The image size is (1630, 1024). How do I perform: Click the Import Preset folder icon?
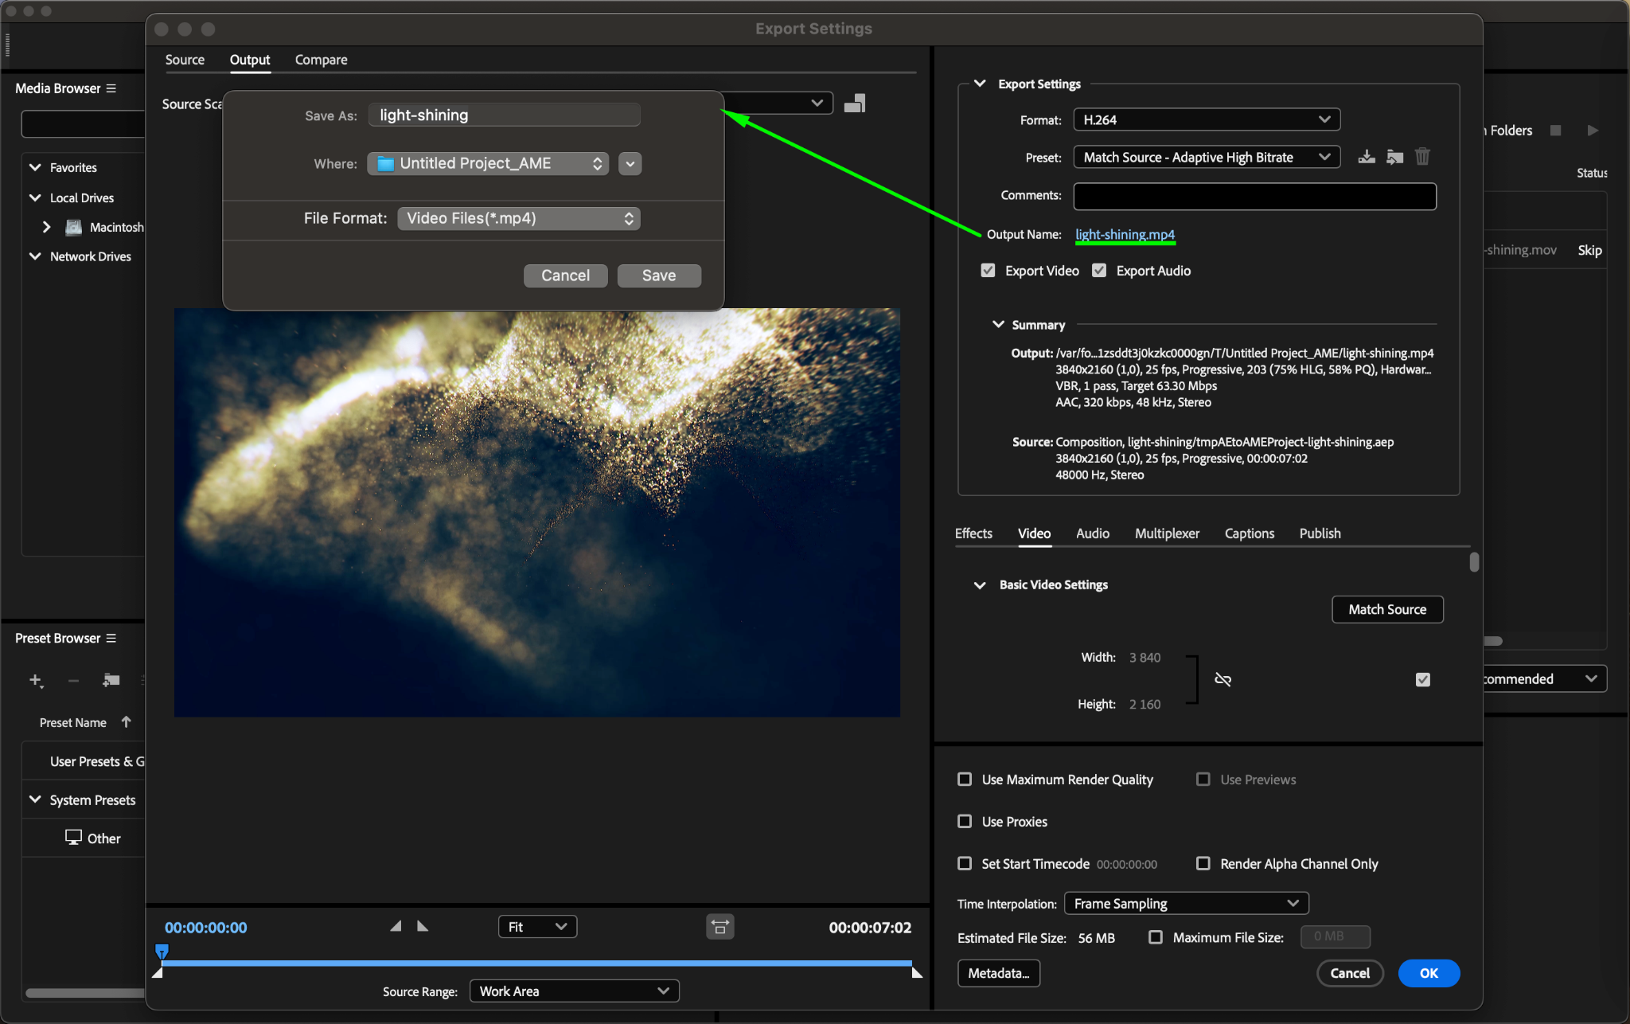pyautogui.click(x=1394, y=157)
